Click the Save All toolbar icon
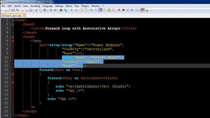 click(x=17, y=10)
